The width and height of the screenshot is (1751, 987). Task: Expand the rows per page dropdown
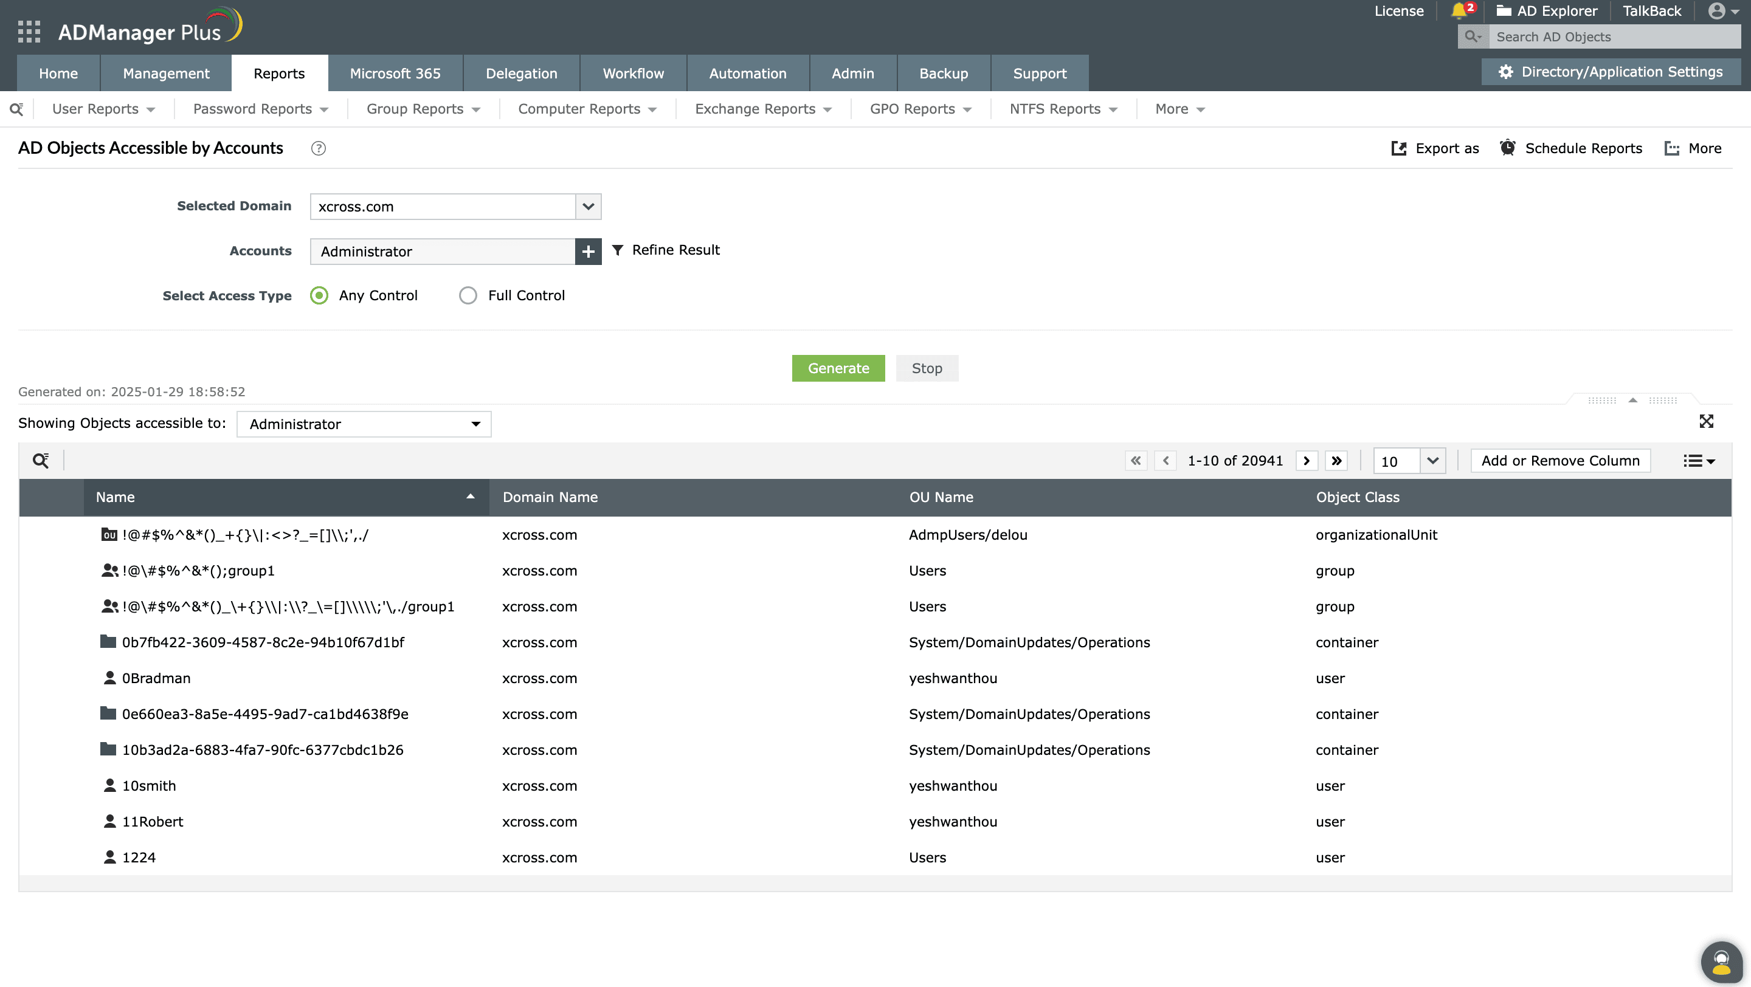tap(1432, 461)
